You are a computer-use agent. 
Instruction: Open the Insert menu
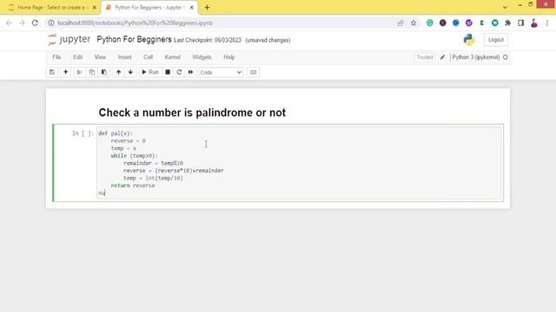click(x=124, y=57)
